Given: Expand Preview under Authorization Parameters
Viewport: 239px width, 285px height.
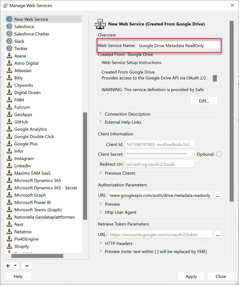Looking at the screenshot, I should (101, 204).
